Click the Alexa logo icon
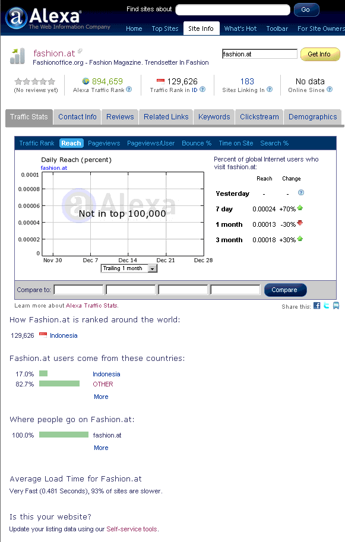This screenshot has height=542, width=345. tap(16, 18)
